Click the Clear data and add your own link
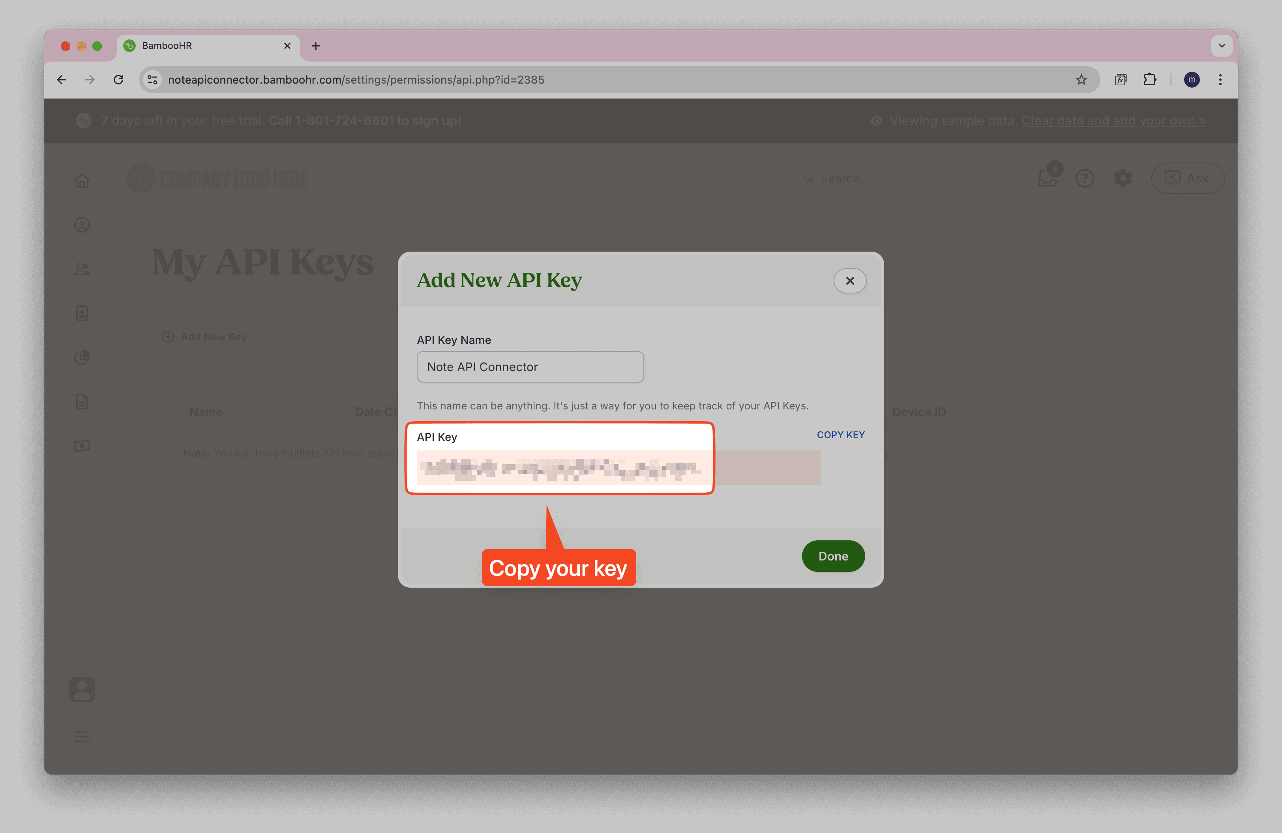Screen dimensions: 1282x833 [x=1113, y=121]
